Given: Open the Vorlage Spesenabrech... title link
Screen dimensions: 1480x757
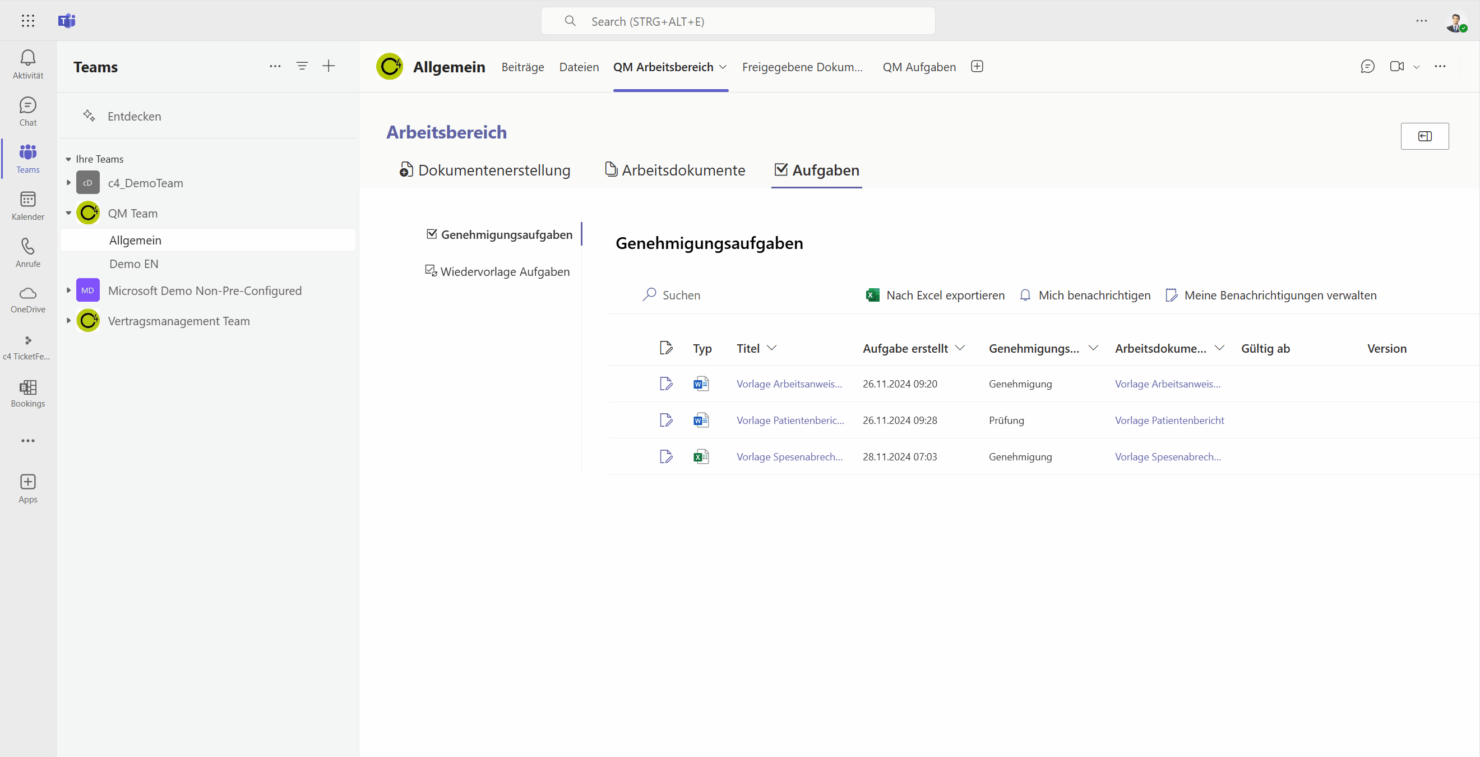Looking at the screenshot, I should point(789,456).
